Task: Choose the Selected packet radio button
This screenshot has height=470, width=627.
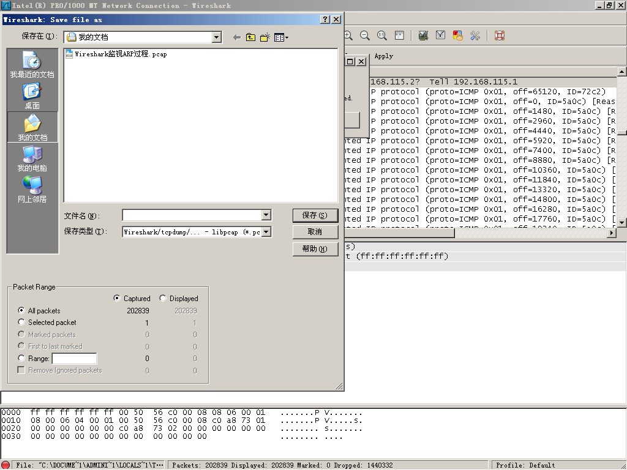Action: coord(21,322)
